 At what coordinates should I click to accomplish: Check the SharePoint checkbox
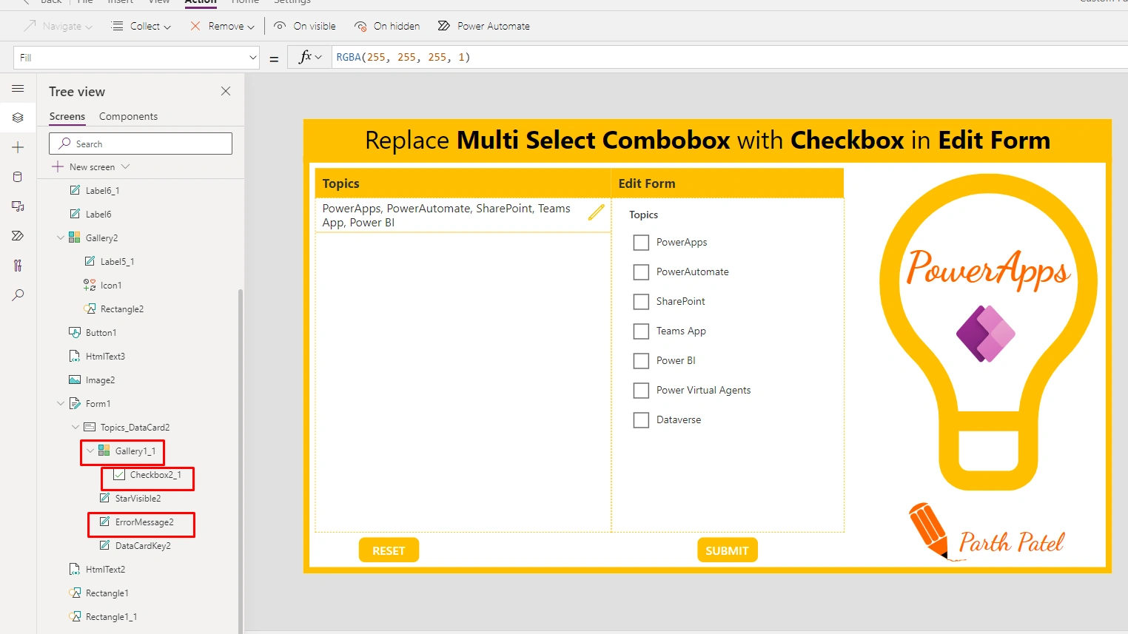coord(641,302)
